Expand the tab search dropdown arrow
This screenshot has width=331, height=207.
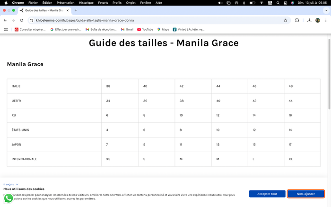(x=326, y=10)
